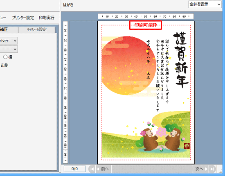This screenshot has width=225, height=176.
Task: Click the page slider track between navigation buttons
Action: pyautogui.click(x=152, y=169)
